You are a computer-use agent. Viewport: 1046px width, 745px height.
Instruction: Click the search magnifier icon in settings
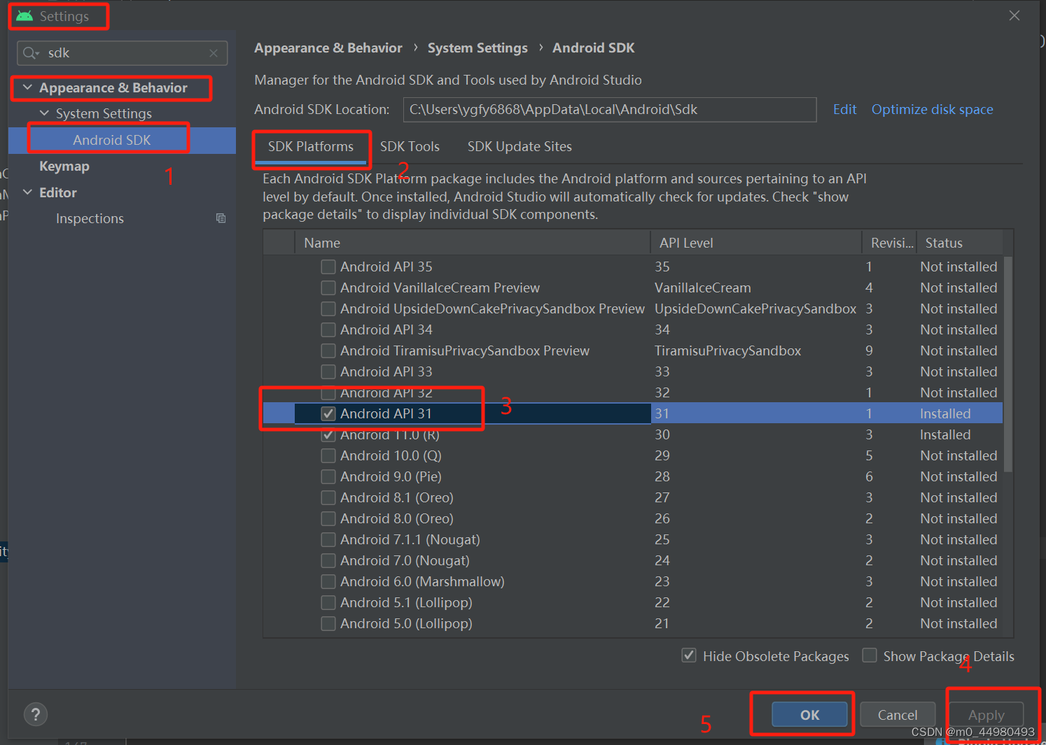pos(30,53)
